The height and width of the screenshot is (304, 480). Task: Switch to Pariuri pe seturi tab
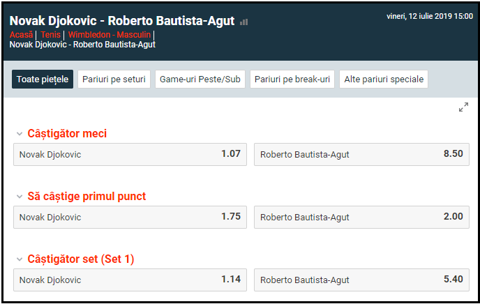click(114, 79)
